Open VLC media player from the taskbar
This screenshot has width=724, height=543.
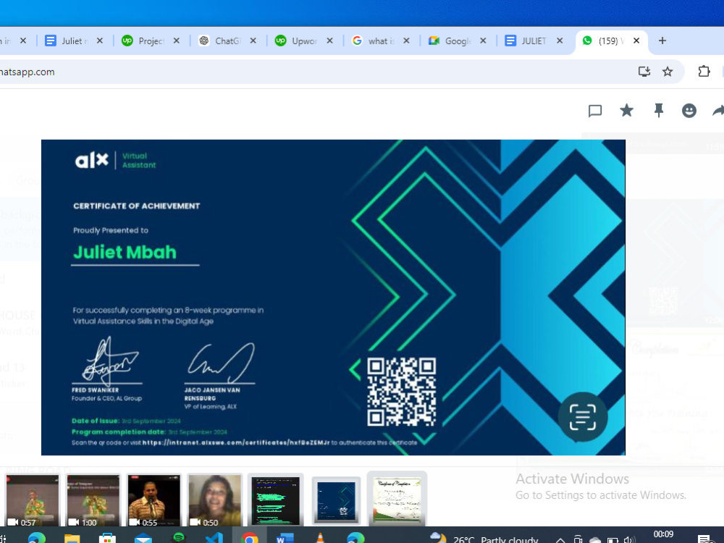click(x=320, y=538)
